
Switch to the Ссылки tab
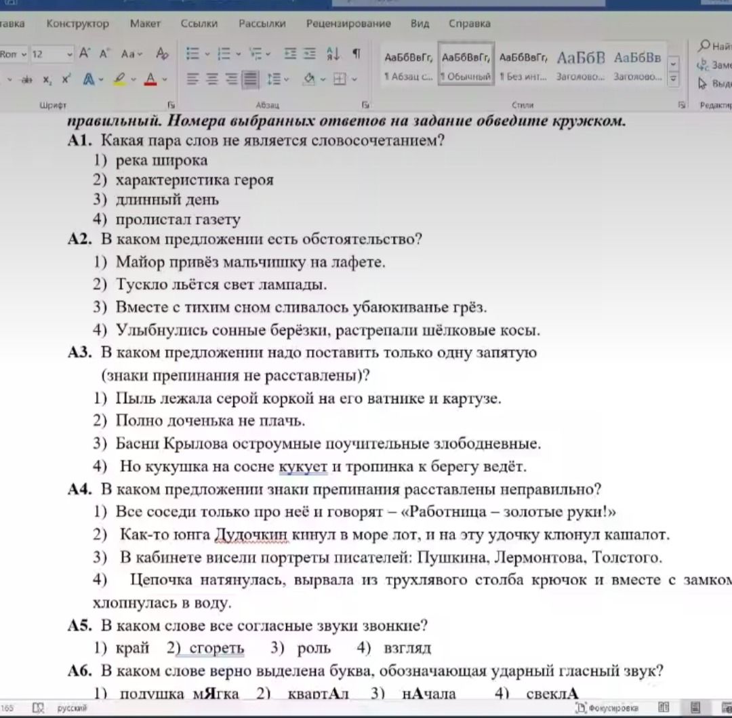[x=199, y=23]
